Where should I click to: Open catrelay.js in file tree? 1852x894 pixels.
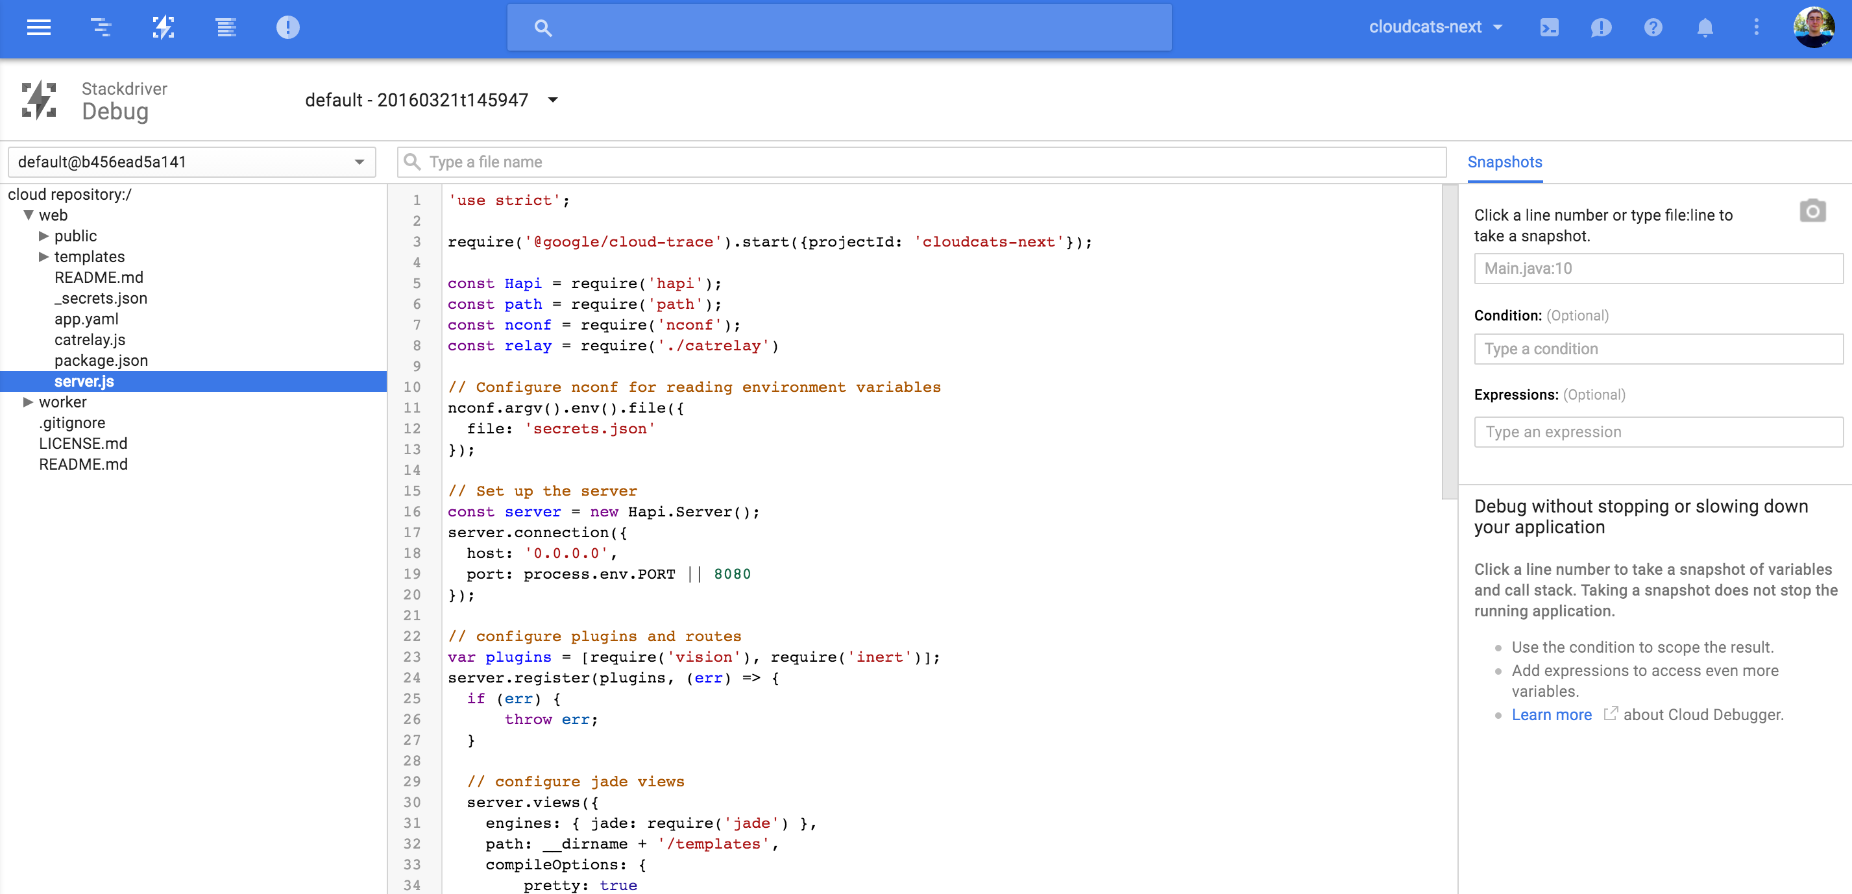(90, 340)
